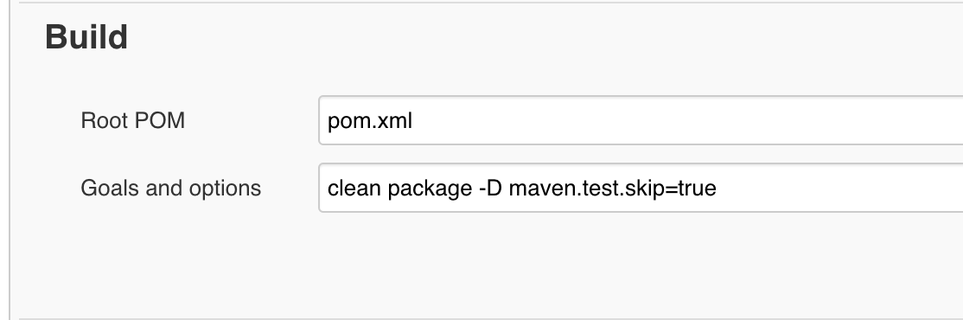Click the word true in goals field
This screenshot has width=963, height=320.
[x=697, y=188]
